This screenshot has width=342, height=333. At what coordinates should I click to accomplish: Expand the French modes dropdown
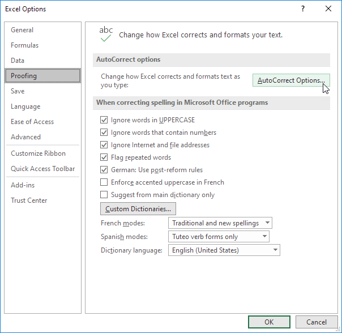(x=220, y=223)
